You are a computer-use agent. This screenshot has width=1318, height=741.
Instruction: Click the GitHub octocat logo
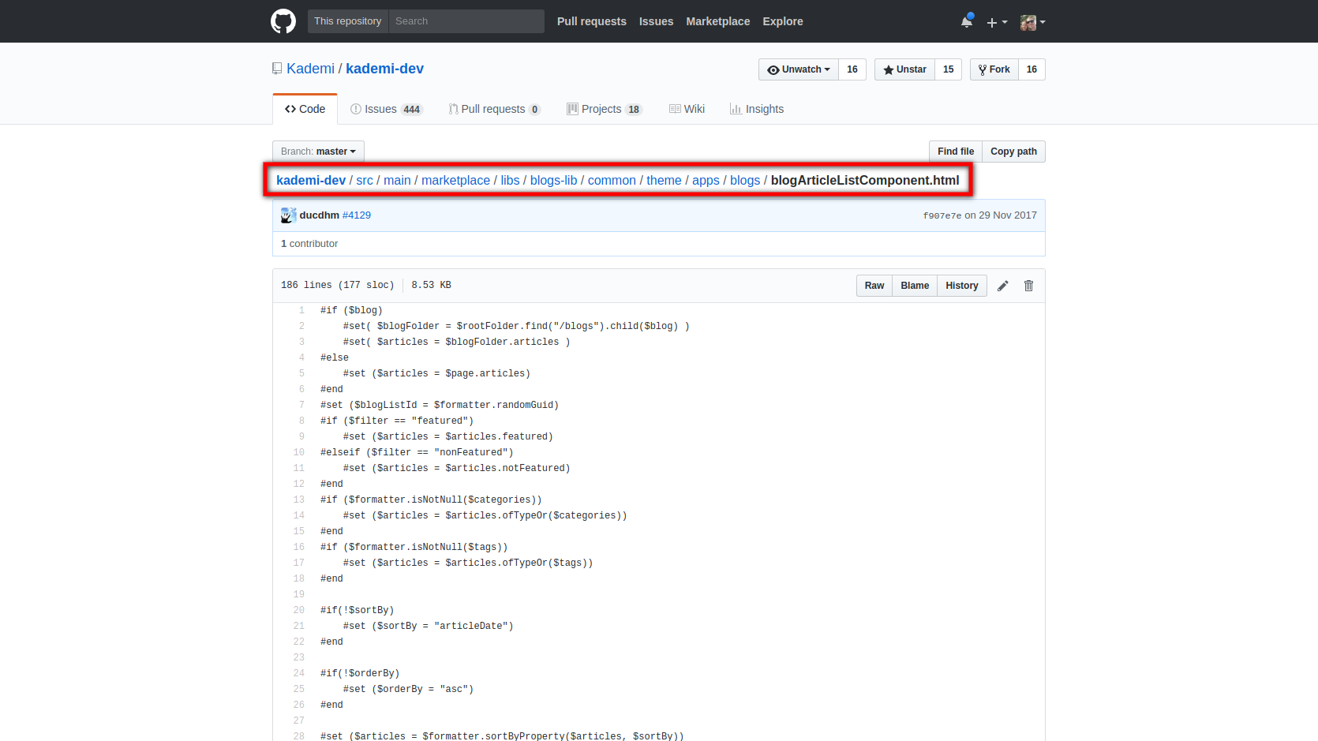(x=283, y=21)
